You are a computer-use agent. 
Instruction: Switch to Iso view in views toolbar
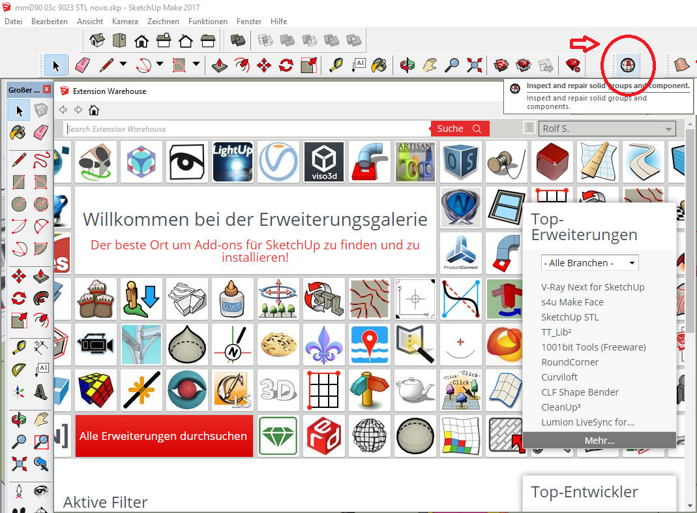97,40
